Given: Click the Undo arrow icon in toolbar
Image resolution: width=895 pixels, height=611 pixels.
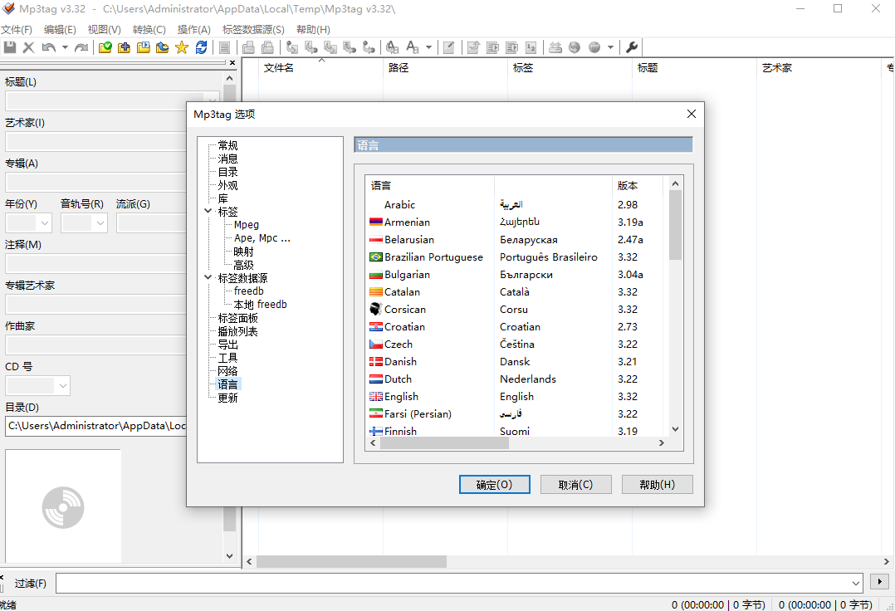Looking at the screenshot, I should (48, 47).
